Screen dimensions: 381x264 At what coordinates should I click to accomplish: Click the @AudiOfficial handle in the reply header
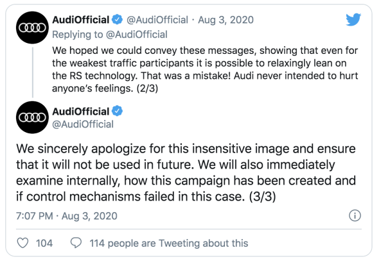tap(157, 20)
